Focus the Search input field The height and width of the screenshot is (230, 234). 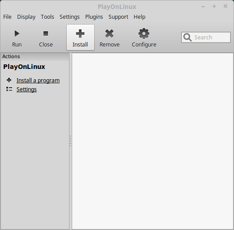pos(206,37)
